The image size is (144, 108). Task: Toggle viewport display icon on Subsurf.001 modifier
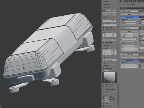pos(142,55)
